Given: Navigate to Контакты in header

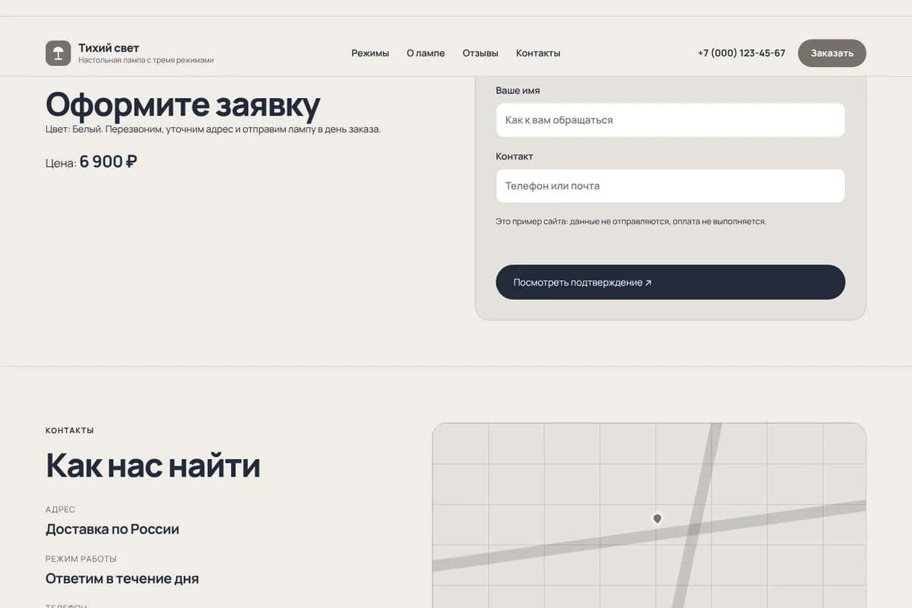Looking at the screenshot, I should [x=538, y=53].
